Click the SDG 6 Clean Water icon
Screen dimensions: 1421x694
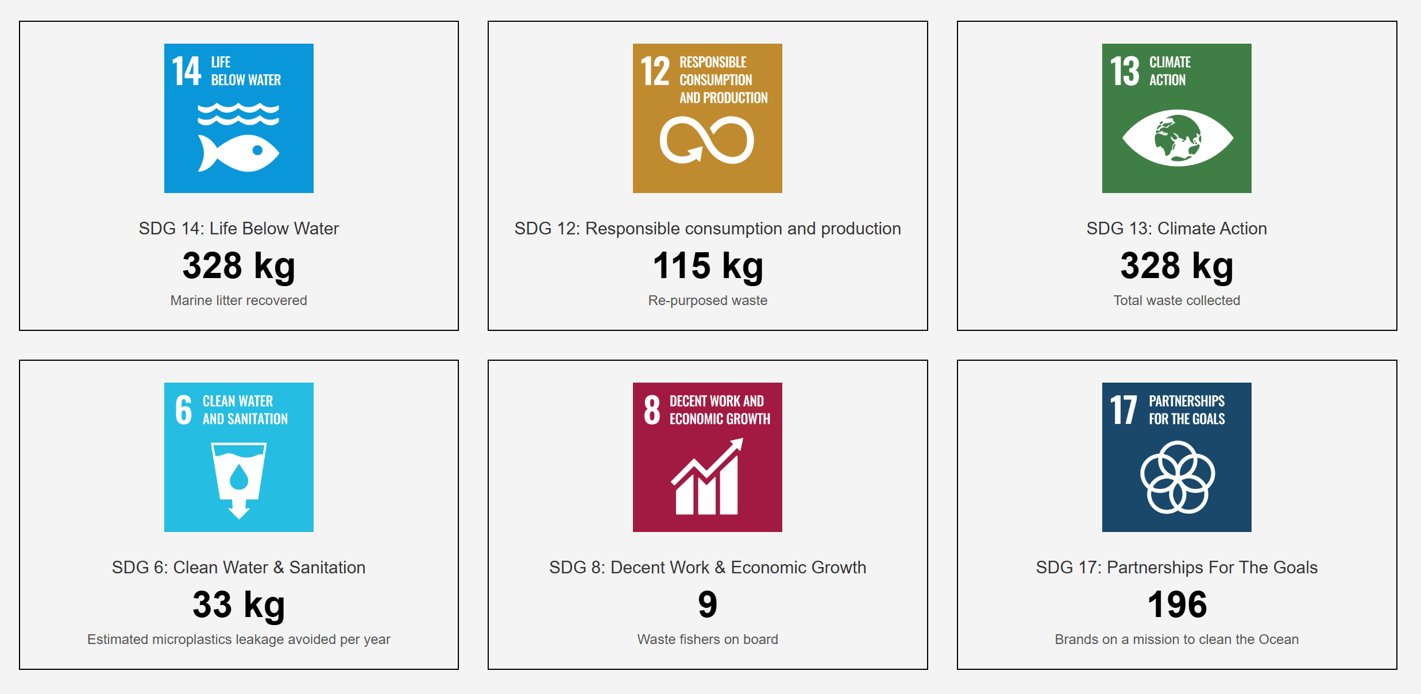(x=239, y=457)
